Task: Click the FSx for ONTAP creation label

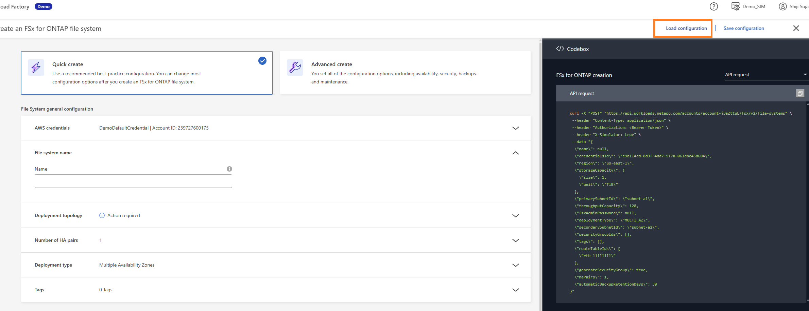Action: click(584, 75)
